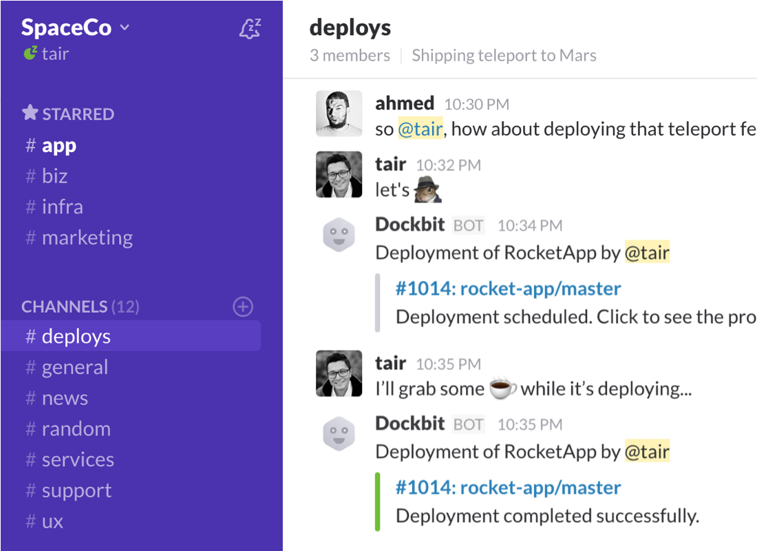Click the coffee emoji in tair's message
The width and height of the screenshot is (757, 551).
[502, 388]
